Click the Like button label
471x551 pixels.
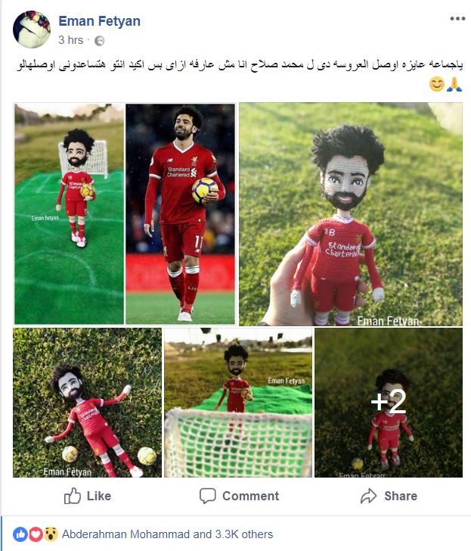[x=99, y=496]
